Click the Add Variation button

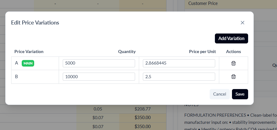coord(231,38)
